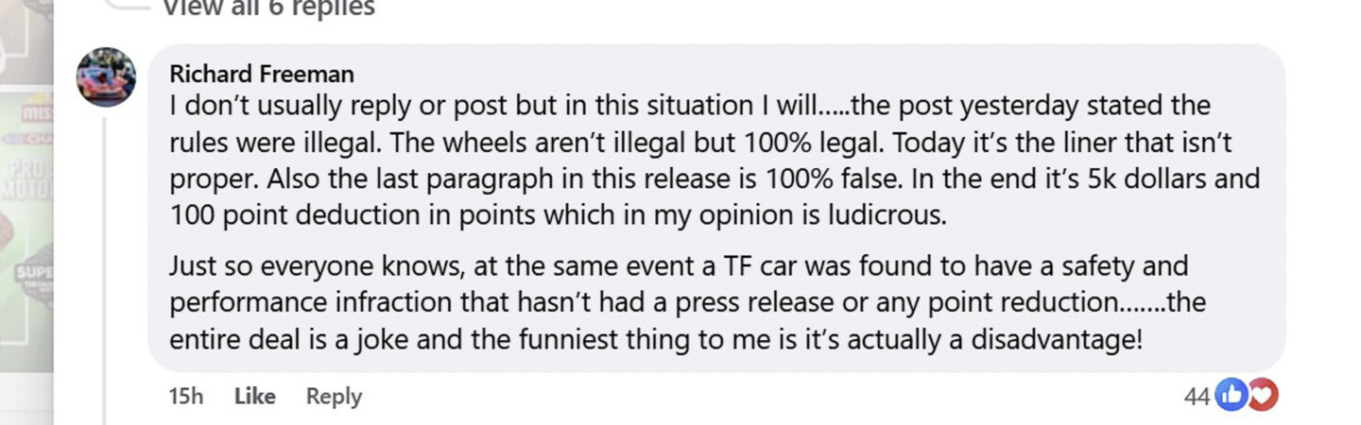Screen dimensions: 1361x425
Task: Click the comment's first paragraph about wheels
Action: click(715, 160)
